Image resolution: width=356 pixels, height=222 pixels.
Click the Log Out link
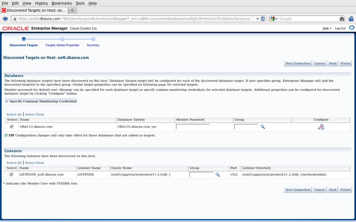[x=340, y=28]
